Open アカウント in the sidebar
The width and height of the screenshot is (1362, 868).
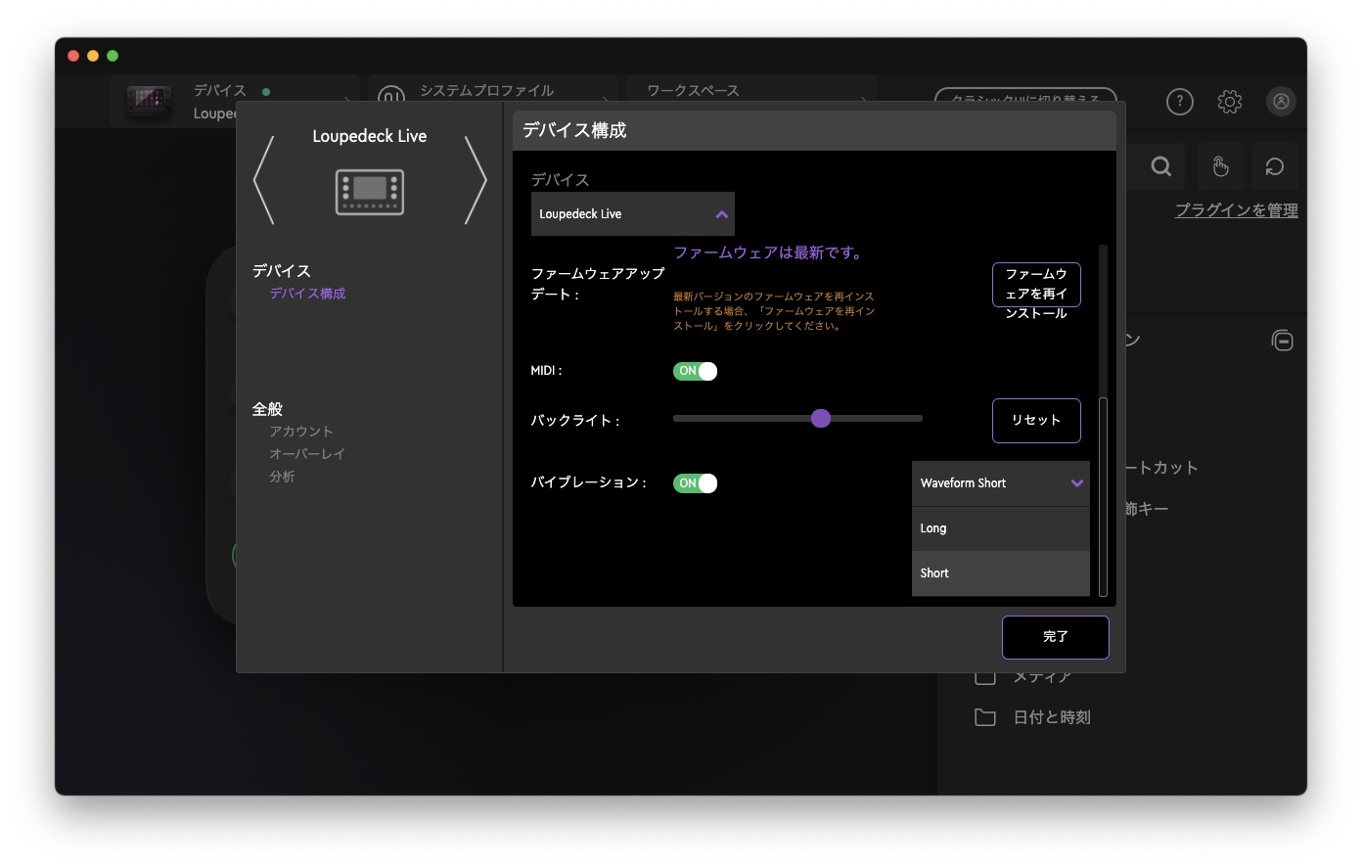click(x=301, y=432)
